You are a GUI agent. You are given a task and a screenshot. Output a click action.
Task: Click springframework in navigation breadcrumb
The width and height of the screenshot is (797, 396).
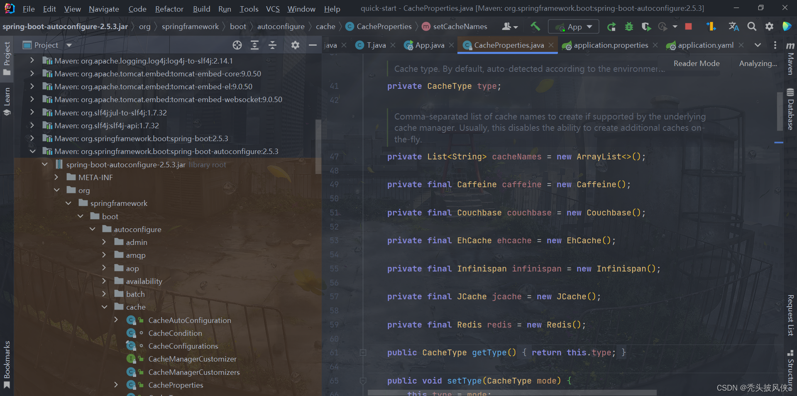[x=190, y=27]
